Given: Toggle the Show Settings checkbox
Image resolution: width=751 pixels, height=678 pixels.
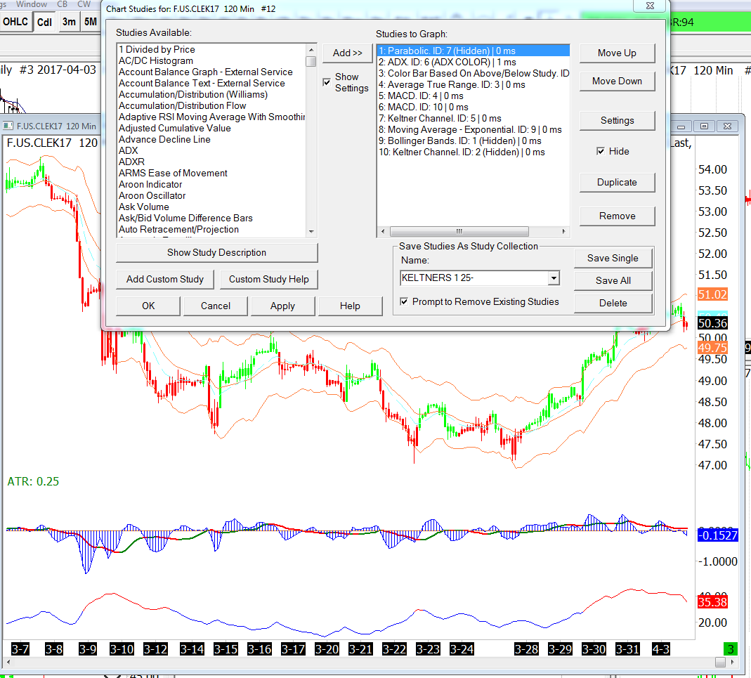Looking at the screenshot, I should click(x=327, y=82).
